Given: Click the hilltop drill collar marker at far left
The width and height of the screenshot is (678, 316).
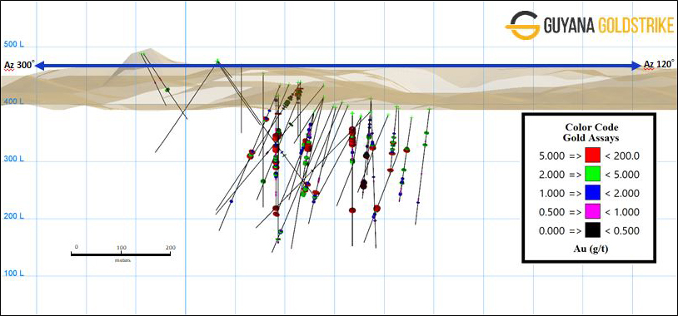Looking at the screenshot, I should tap(142, 53).
